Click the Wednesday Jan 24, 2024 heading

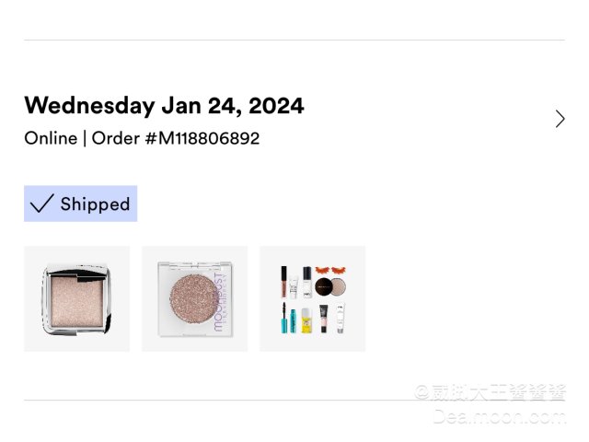164,106
